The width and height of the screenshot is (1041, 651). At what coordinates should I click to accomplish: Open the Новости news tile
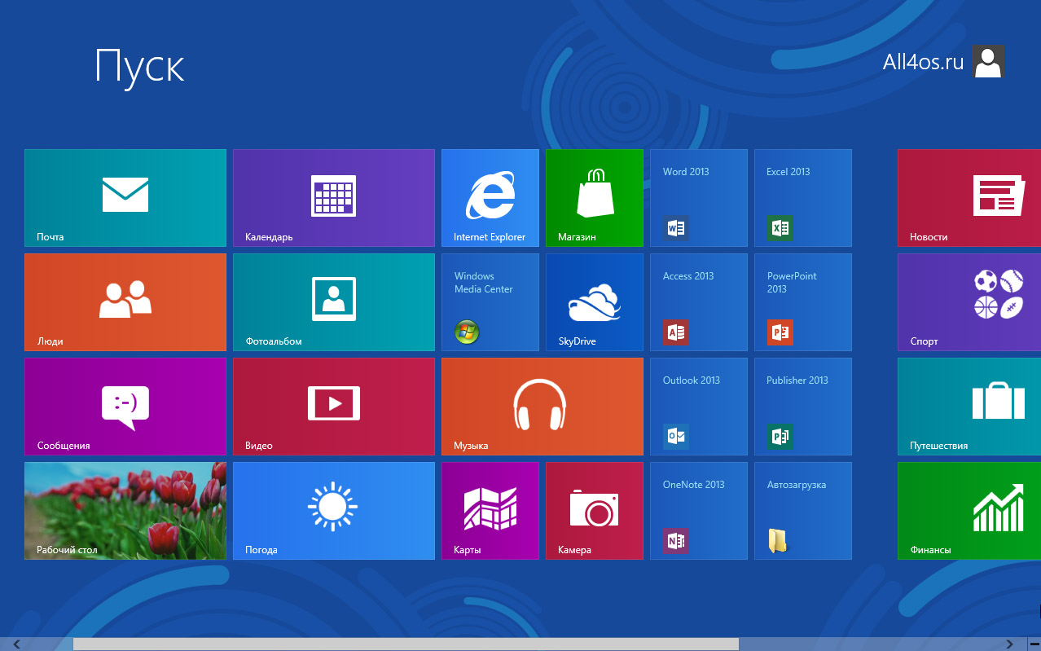tap(969, 198)
